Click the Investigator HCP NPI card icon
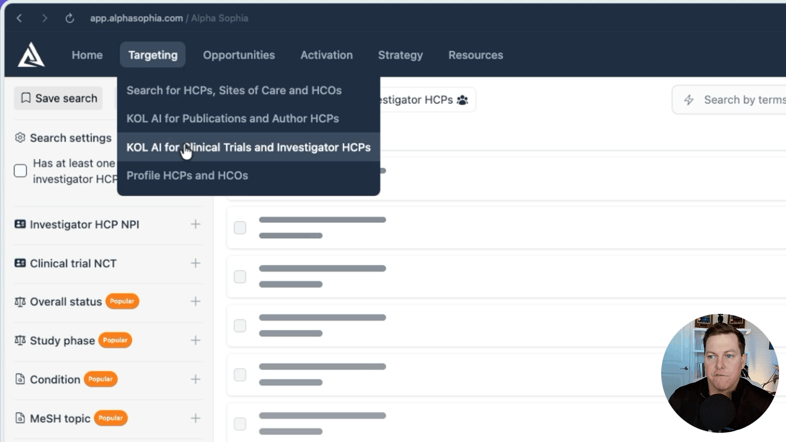This screenshot has height=442, width=786. [x=20, y=224]
